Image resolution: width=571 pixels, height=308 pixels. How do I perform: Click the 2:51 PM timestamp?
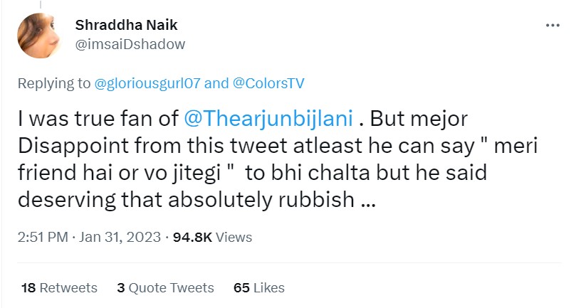tap(42, 237)
